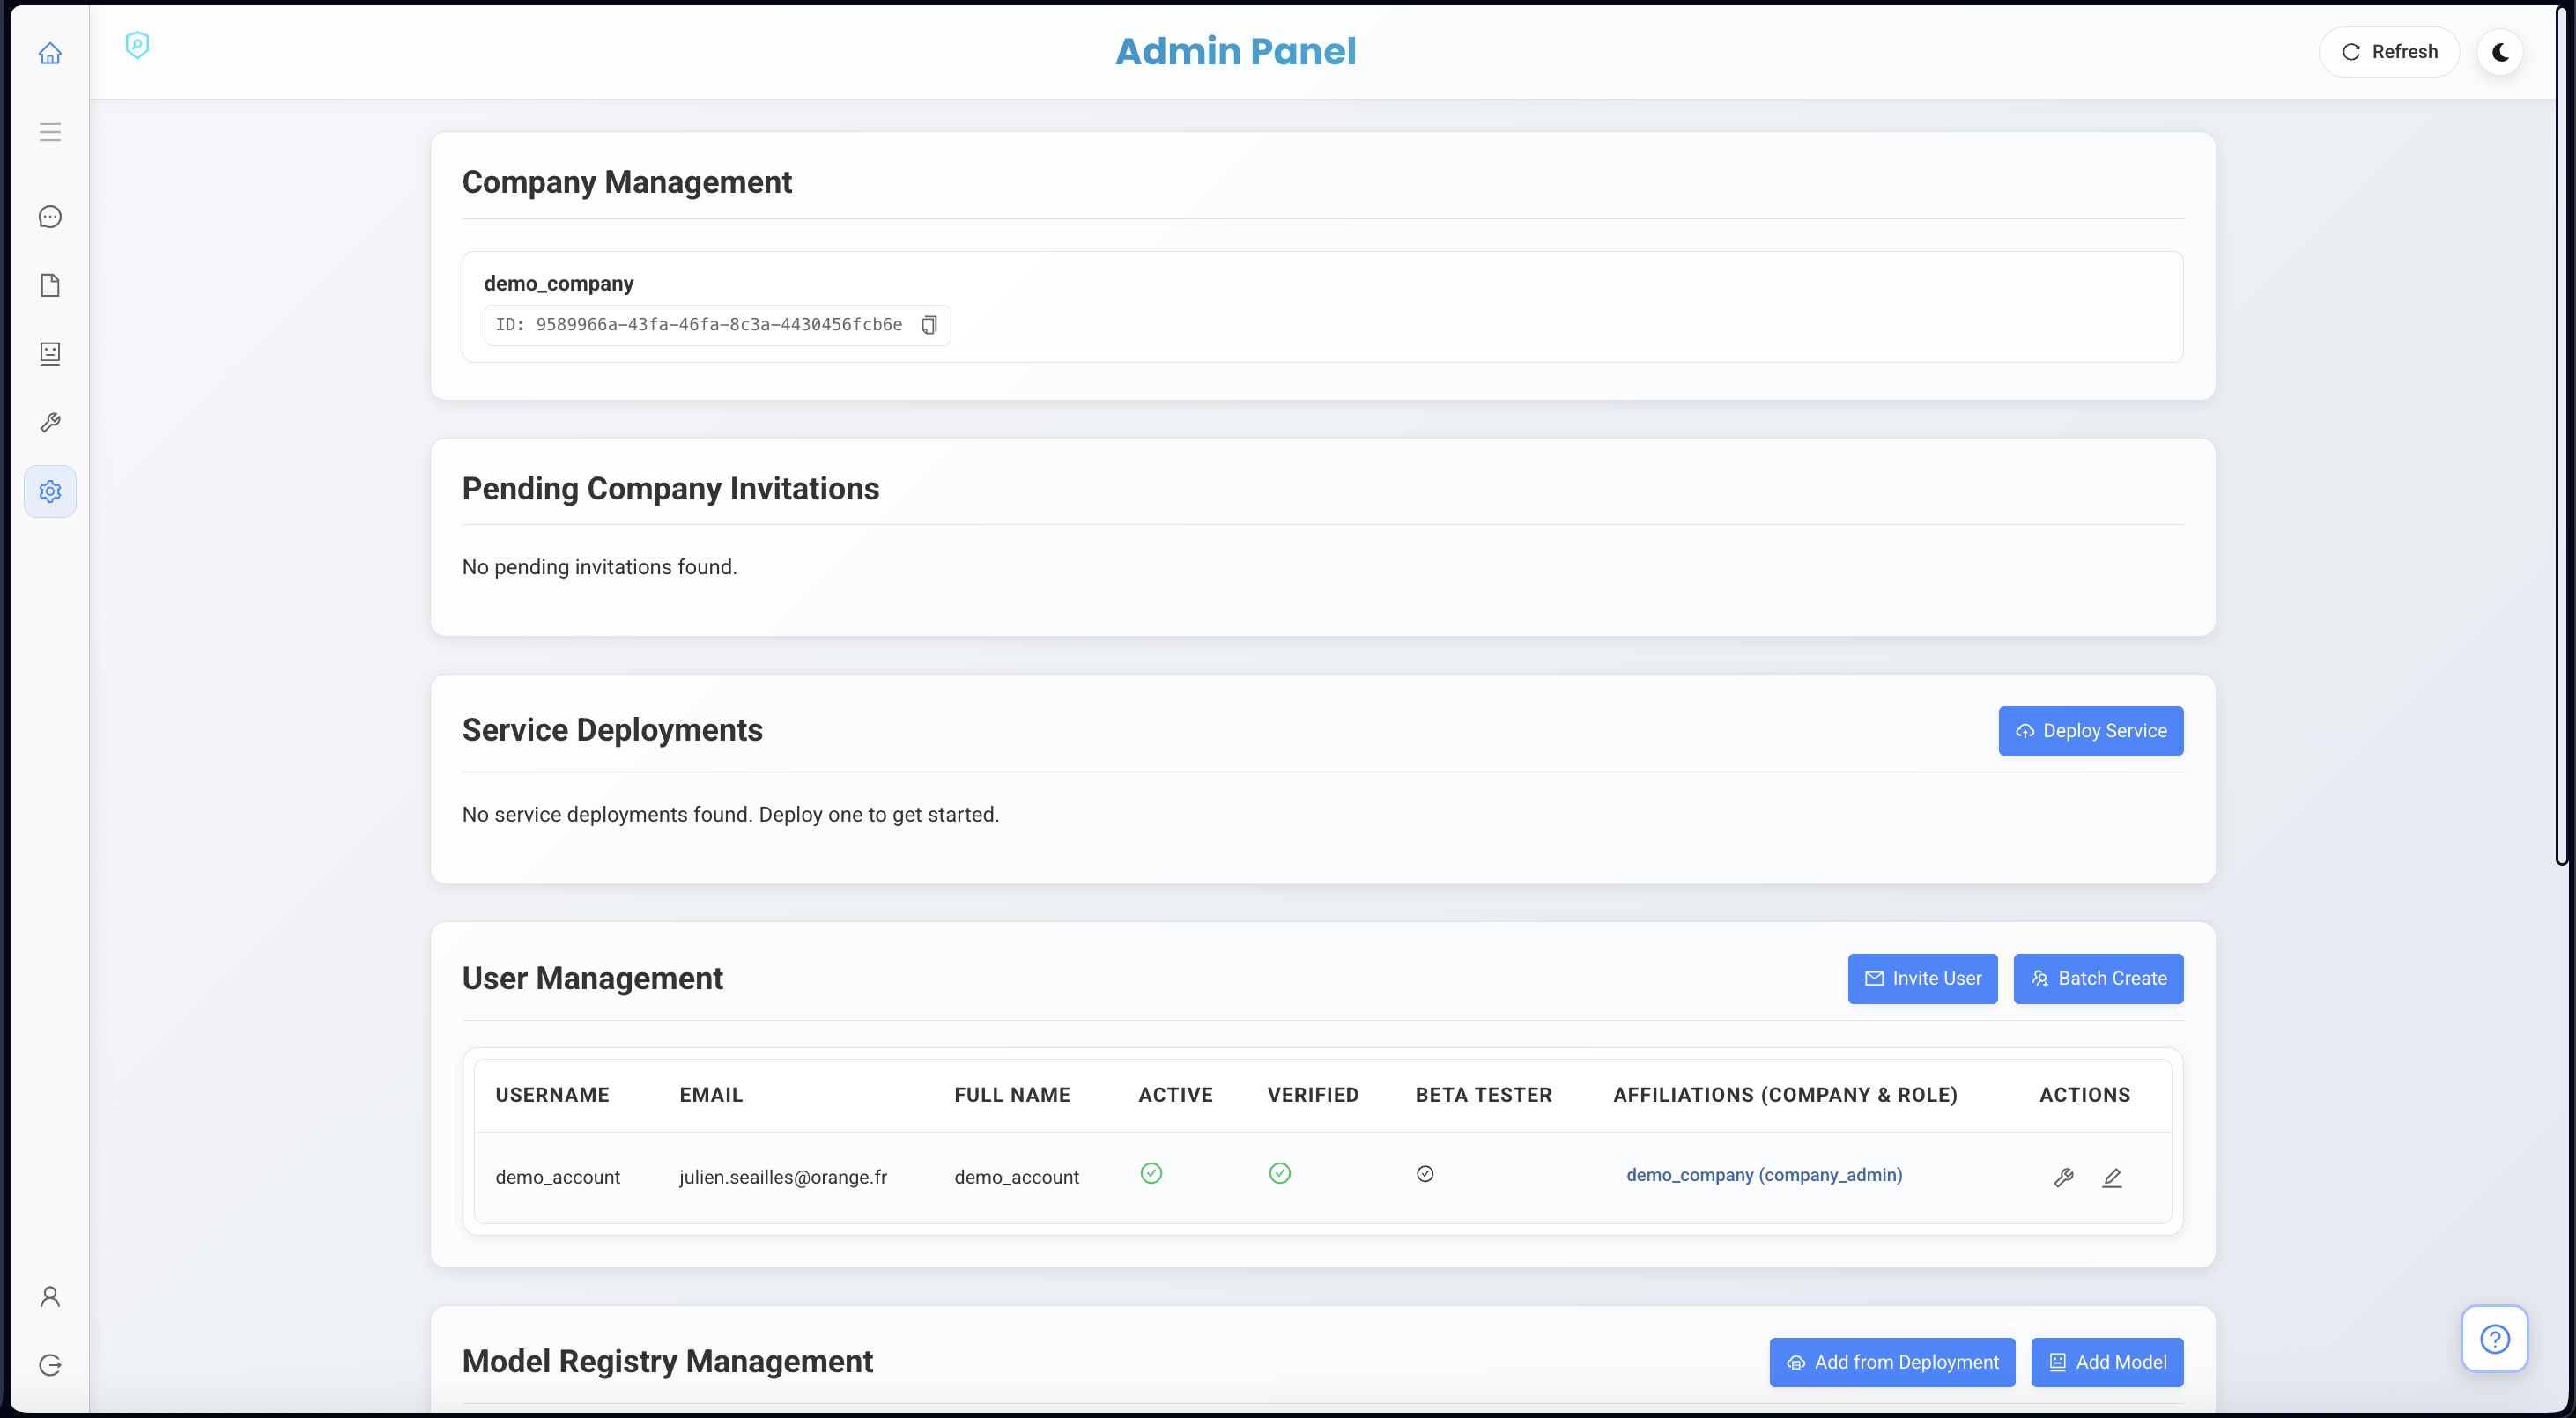This screenshot has width=2576, height=1418.
Task: Toggle Beta Tester status for demo_account
Action: [x=1425, y=1173]
